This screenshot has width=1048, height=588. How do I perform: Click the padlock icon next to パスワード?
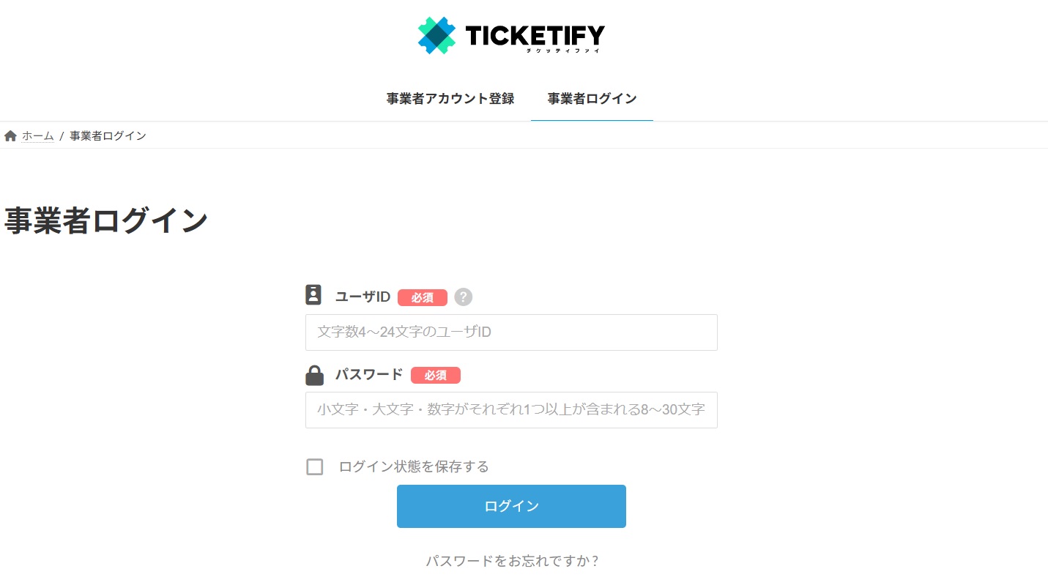[x=314, y=376]
